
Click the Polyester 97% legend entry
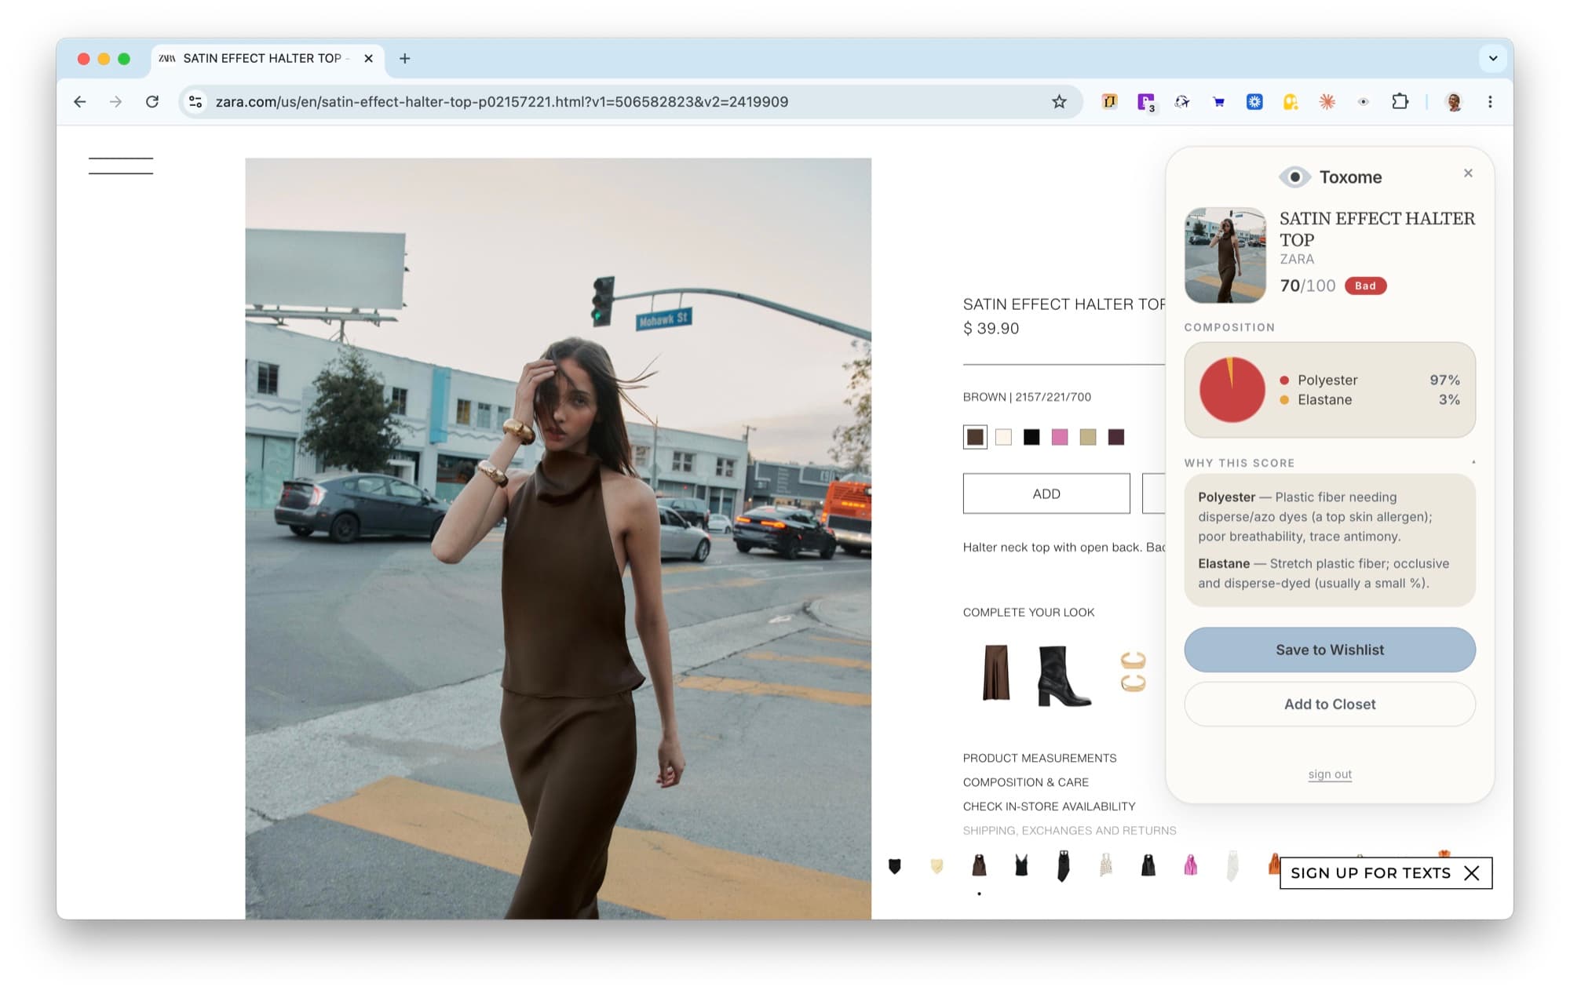(1369, 380)
